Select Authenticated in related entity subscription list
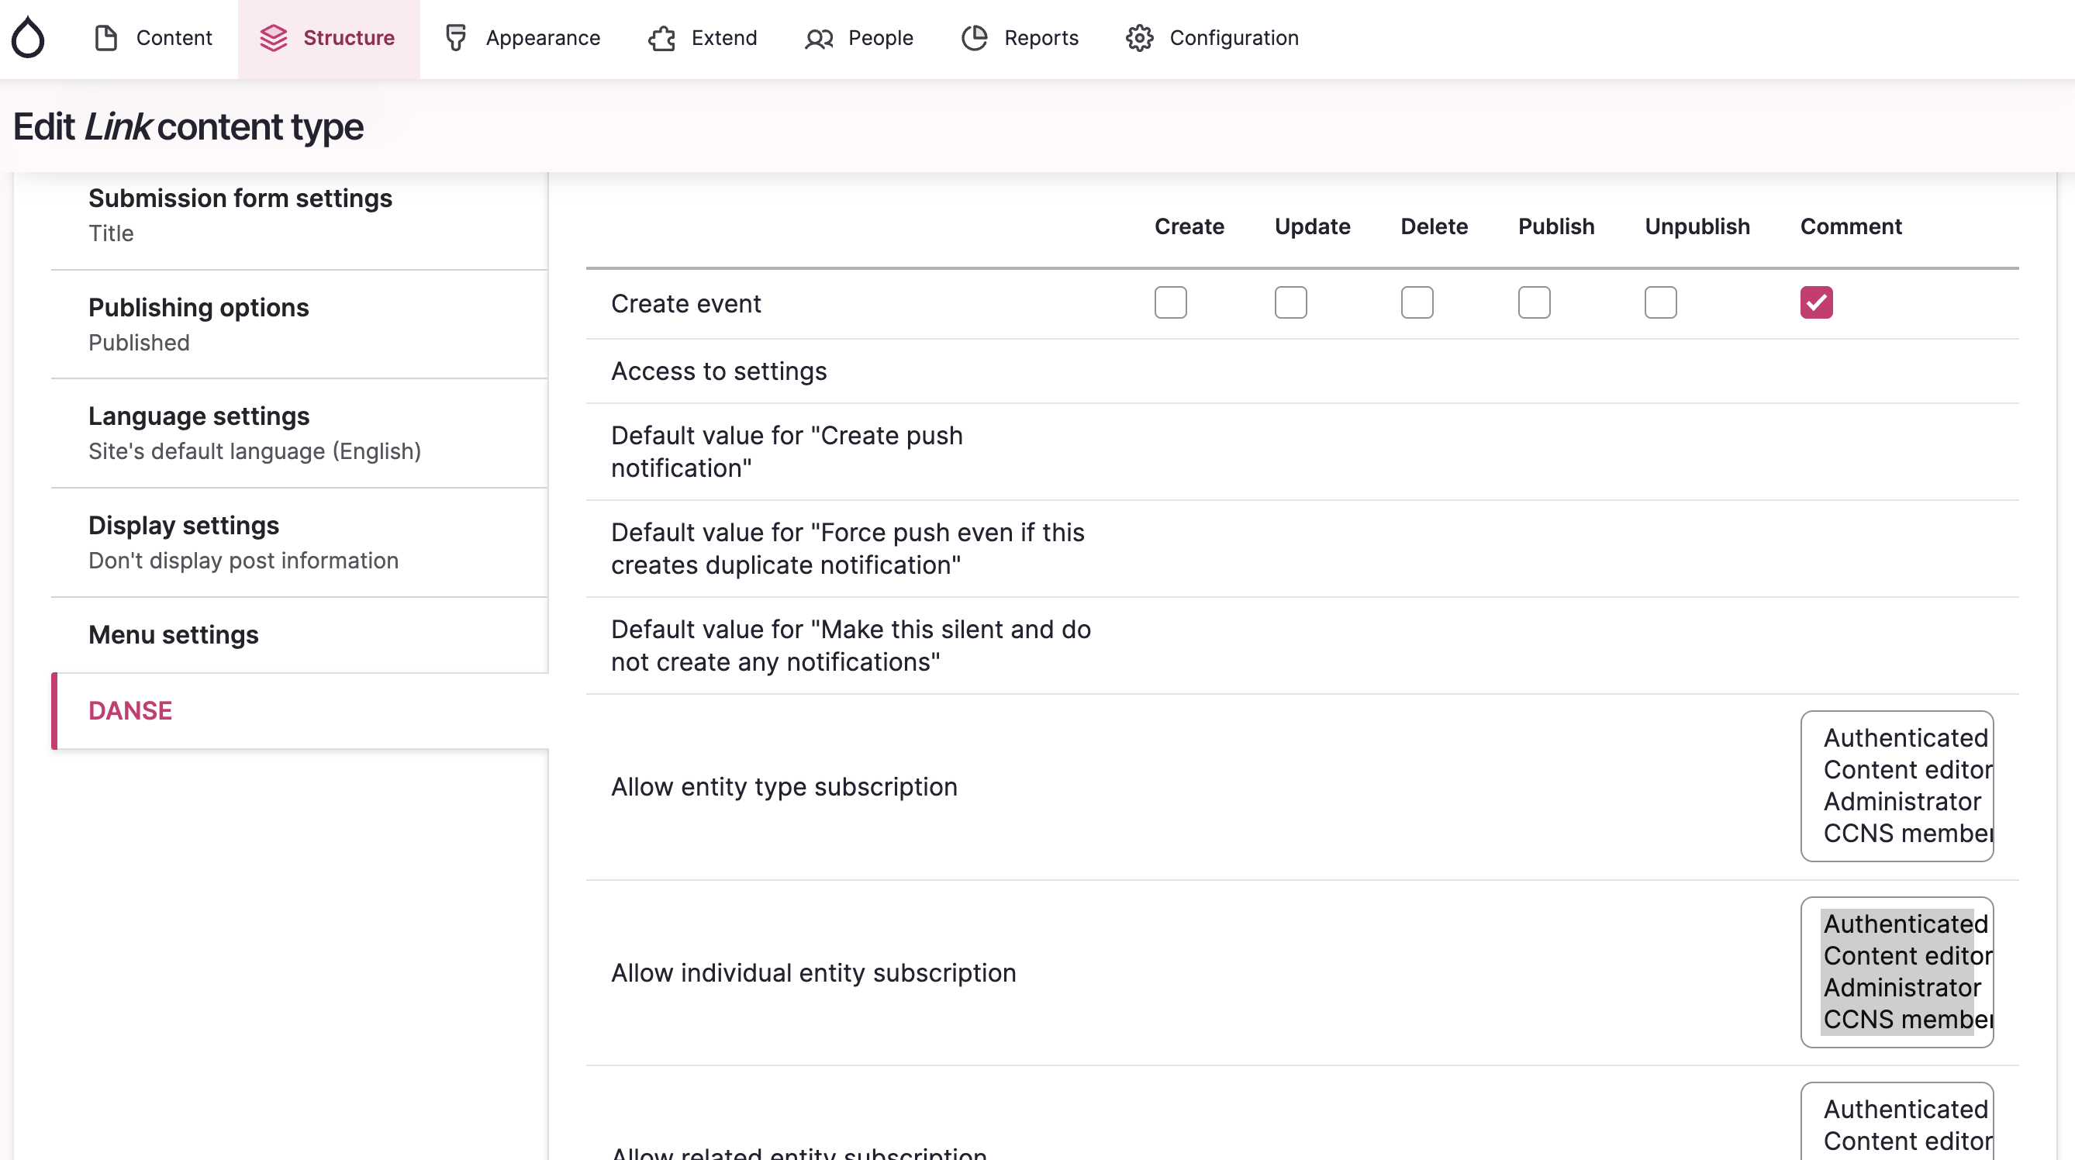 (x=1904, y=1110)
